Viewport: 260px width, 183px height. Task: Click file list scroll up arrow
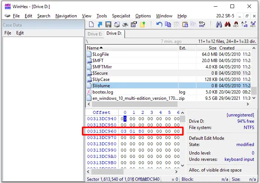254,48
